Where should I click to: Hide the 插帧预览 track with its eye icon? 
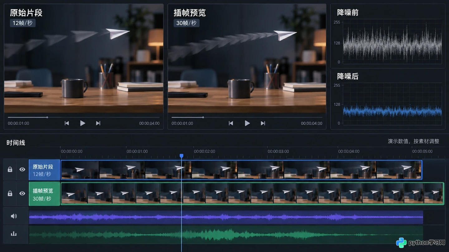pos(22,194)
